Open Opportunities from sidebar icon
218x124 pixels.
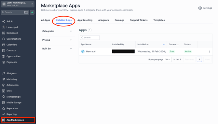(4, 56)
